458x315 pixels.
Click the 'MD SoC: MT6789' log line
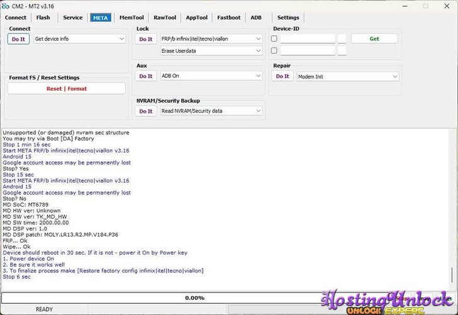point(26,205)
